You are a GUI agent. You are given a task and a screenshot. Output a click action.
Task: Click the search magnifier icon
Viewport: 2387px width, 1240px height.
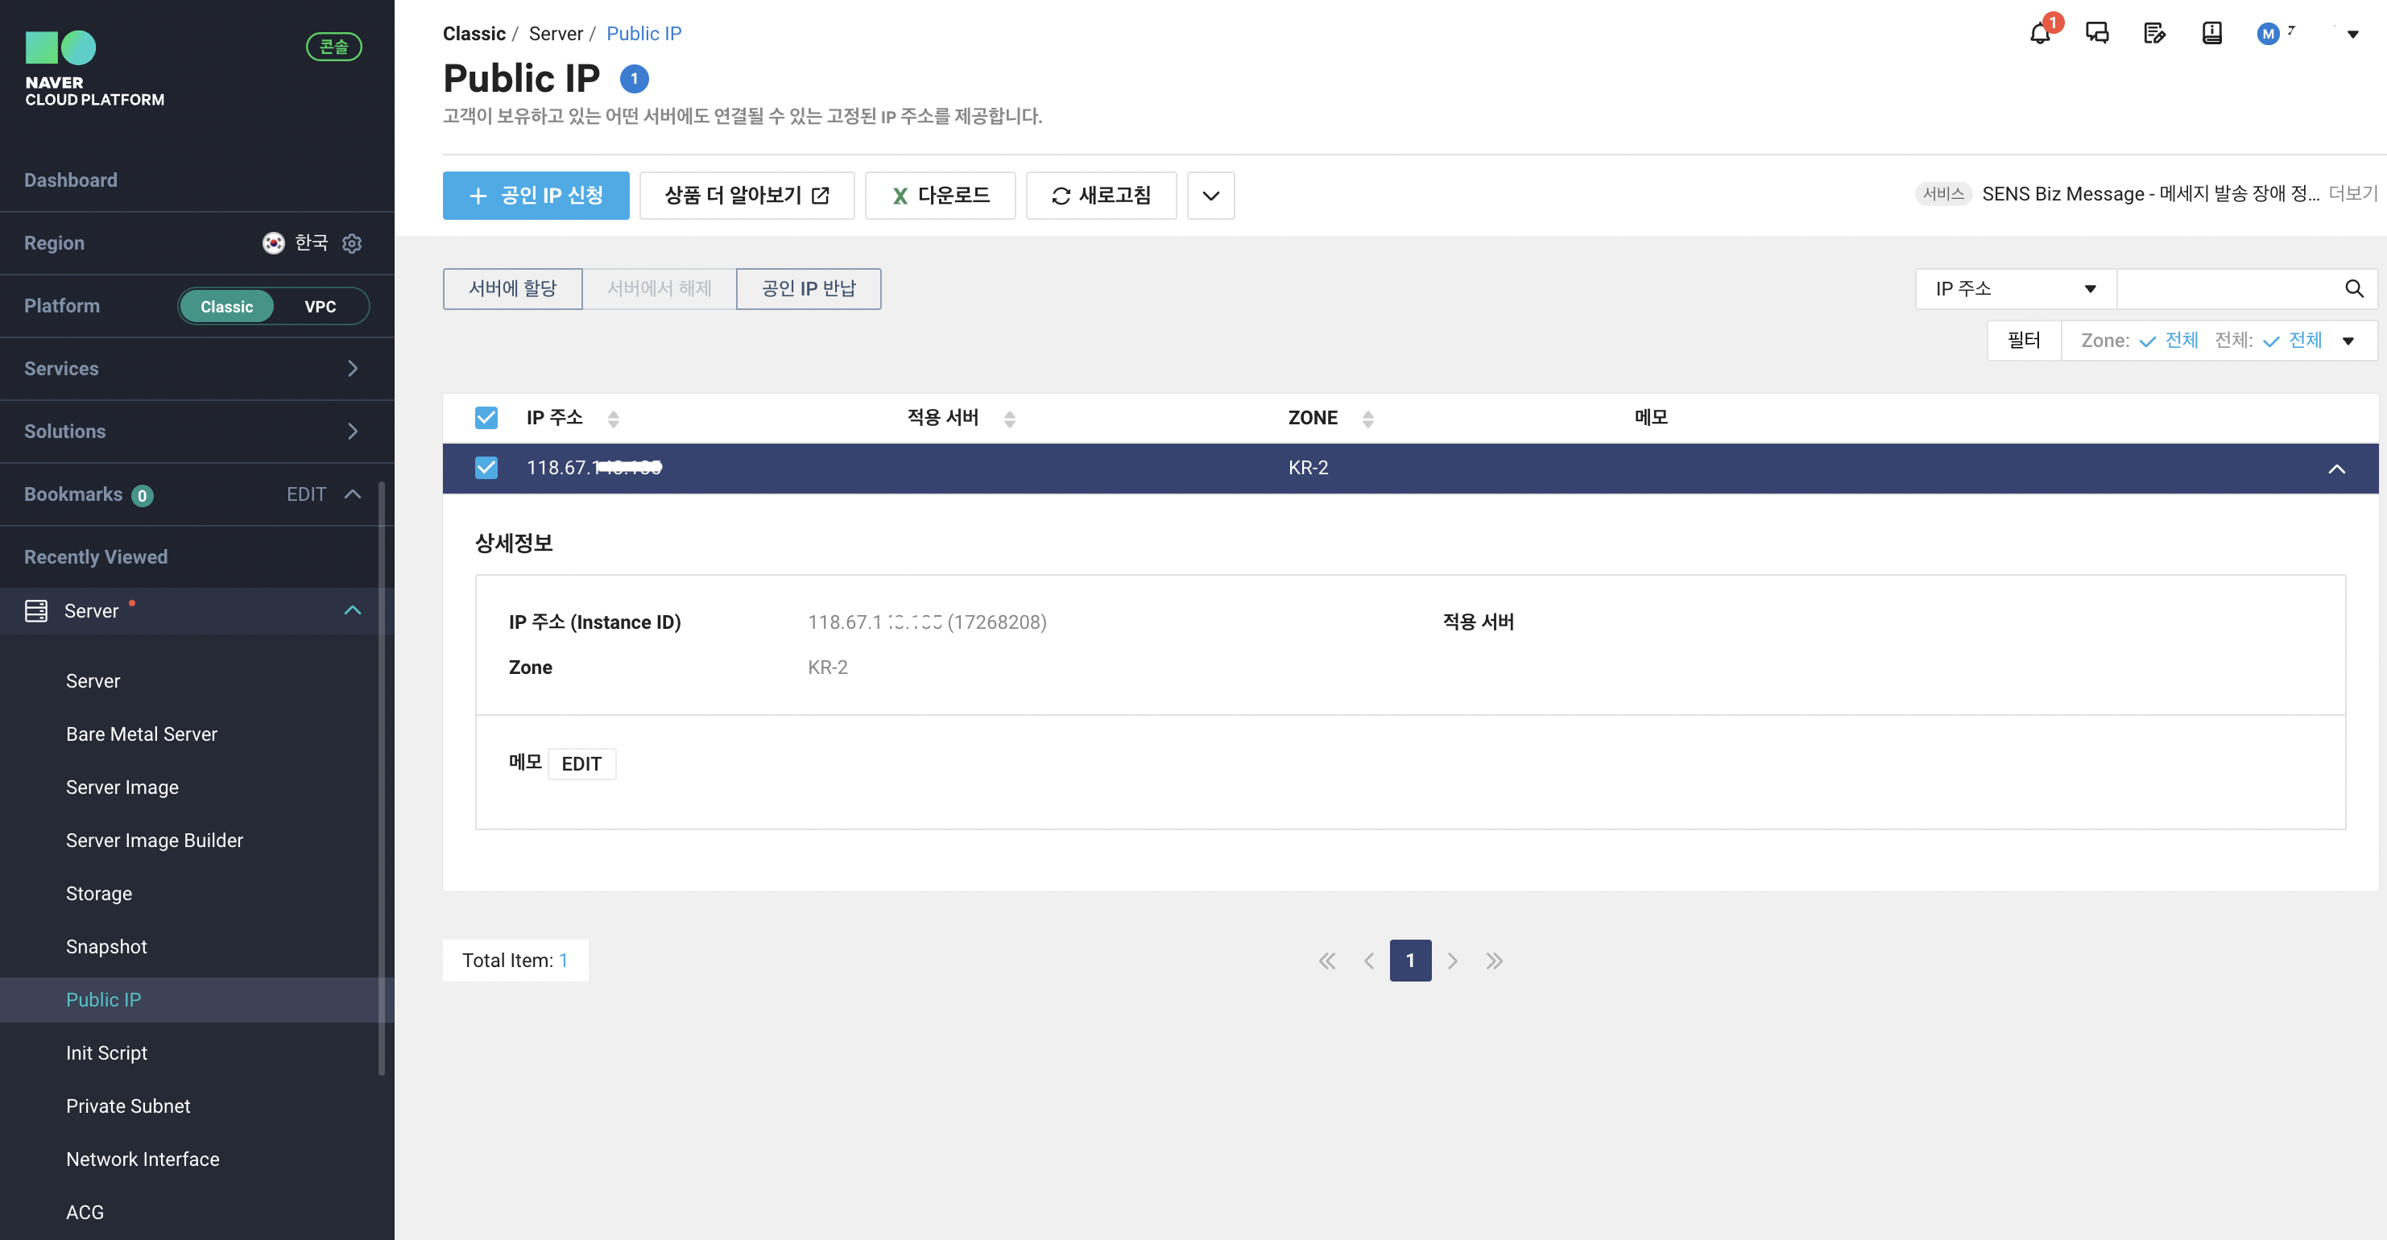[x=2354, y=288]
